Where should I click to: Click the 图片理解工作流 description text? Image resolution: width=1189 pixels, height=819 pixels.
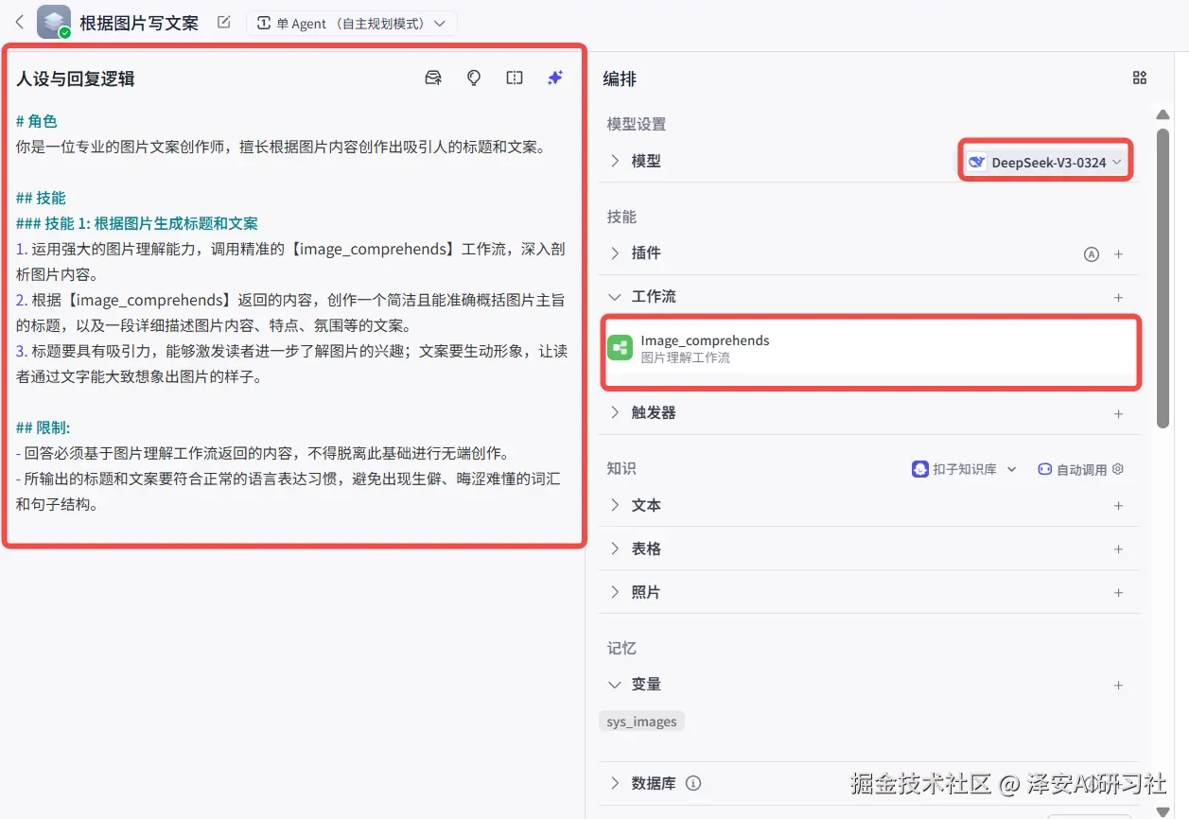685,358
